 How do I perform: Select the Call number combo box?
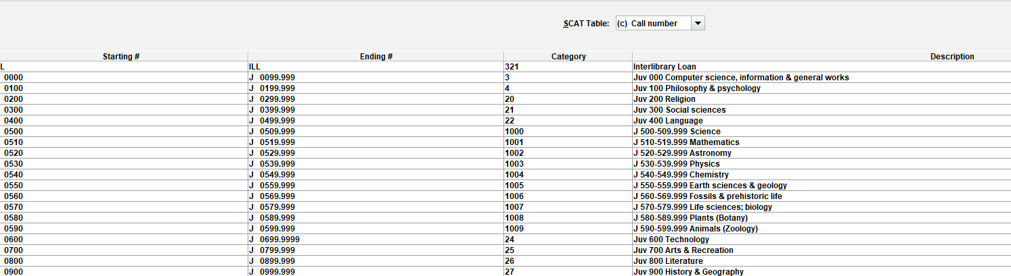[660, 24]
